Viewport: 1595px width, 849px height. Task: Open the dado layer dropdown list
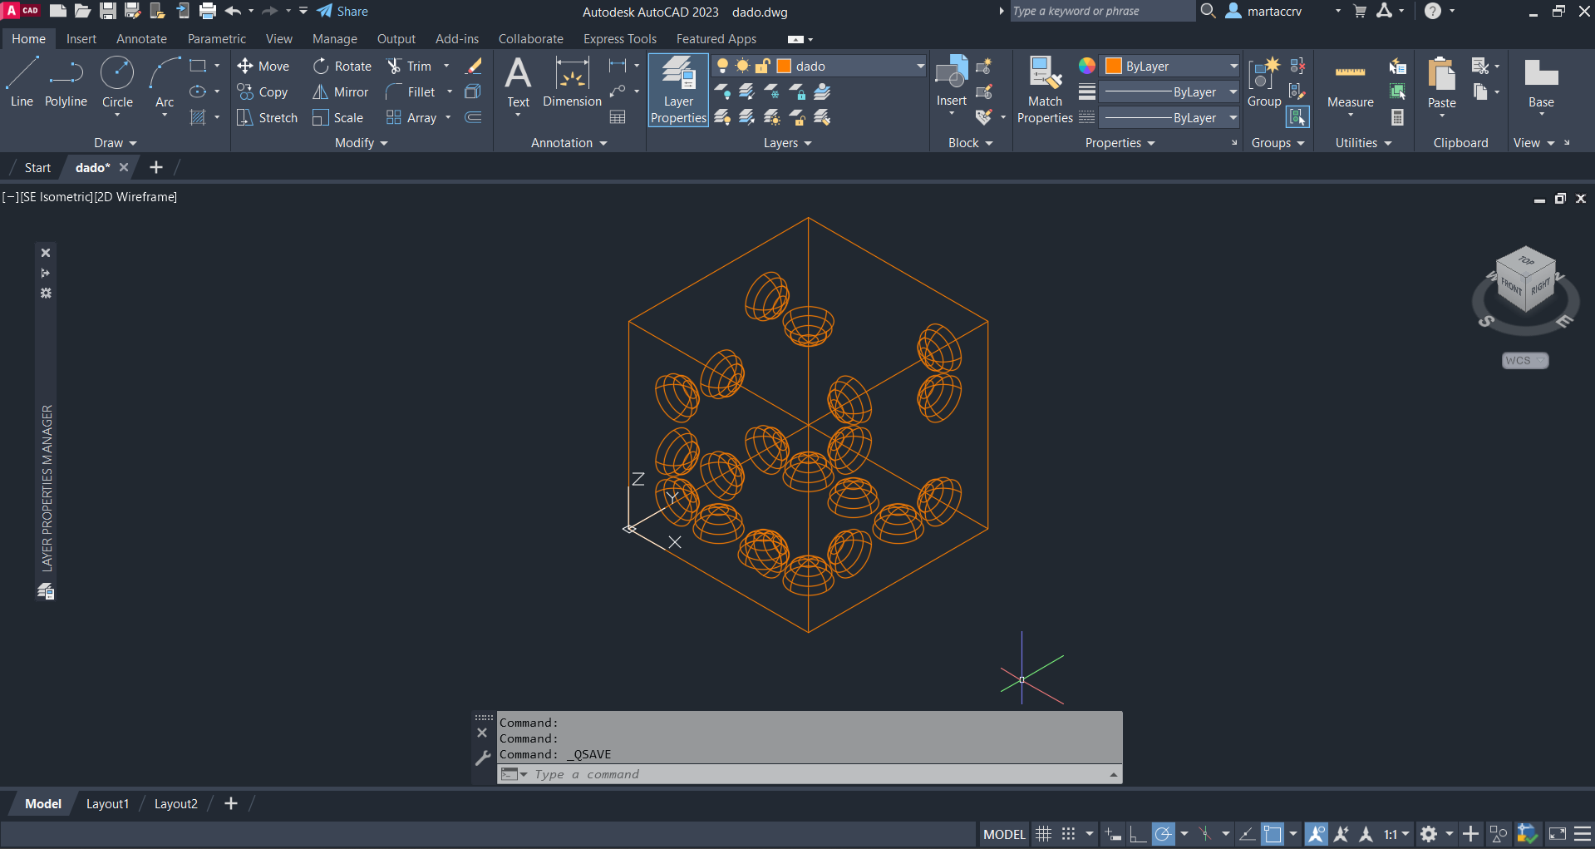pyautogui.click(x=920, y=66)
